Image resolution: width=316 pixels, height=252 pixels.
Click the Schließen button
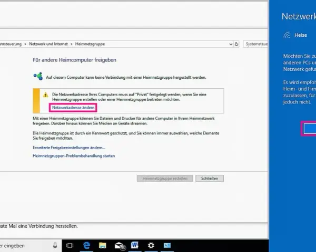pos(210,178)
